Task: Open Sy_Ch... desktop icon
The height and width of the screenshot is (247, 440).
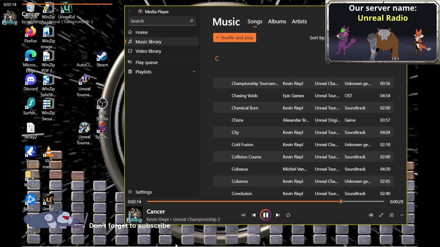Action: click(102, 131)
